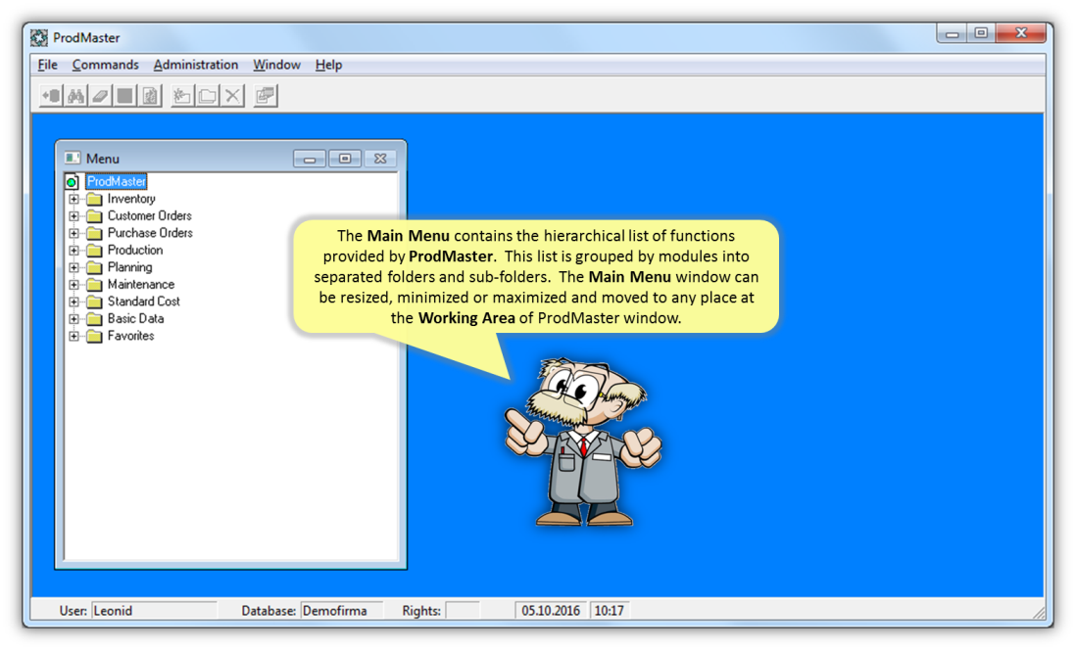Expand the Inventory folder node

tap(74, 199)
